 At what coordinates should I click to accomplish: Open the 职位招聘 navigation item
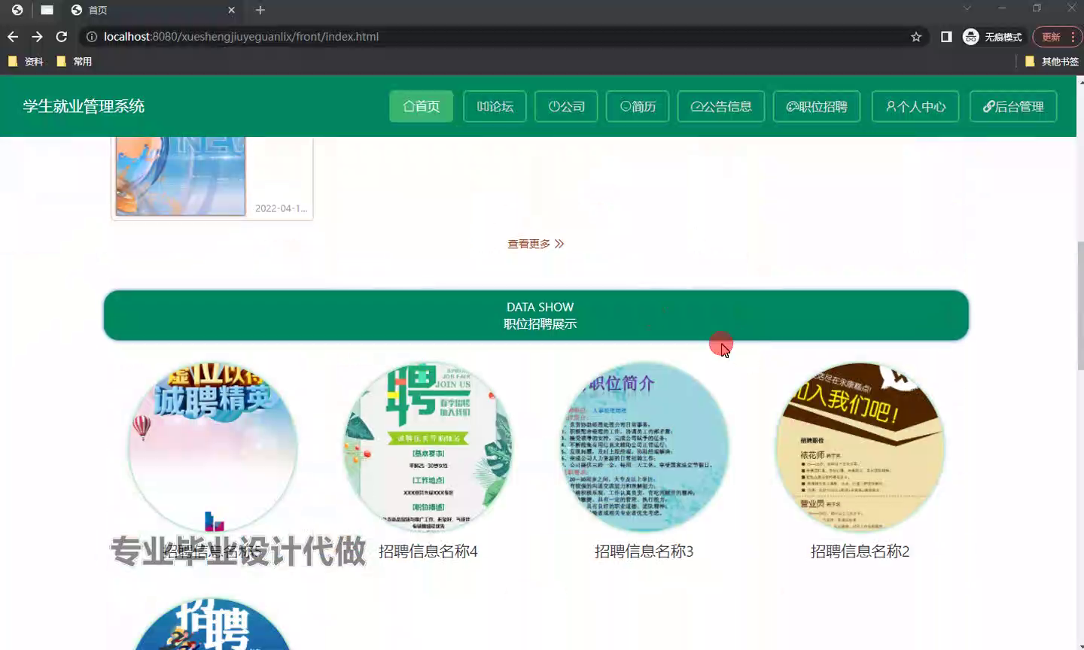[817, 106]
